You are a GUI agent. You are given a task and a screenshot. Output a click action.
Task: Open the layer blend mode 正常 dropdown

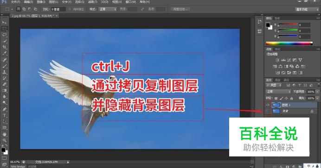pyautogui.click(x=278, y=92)
